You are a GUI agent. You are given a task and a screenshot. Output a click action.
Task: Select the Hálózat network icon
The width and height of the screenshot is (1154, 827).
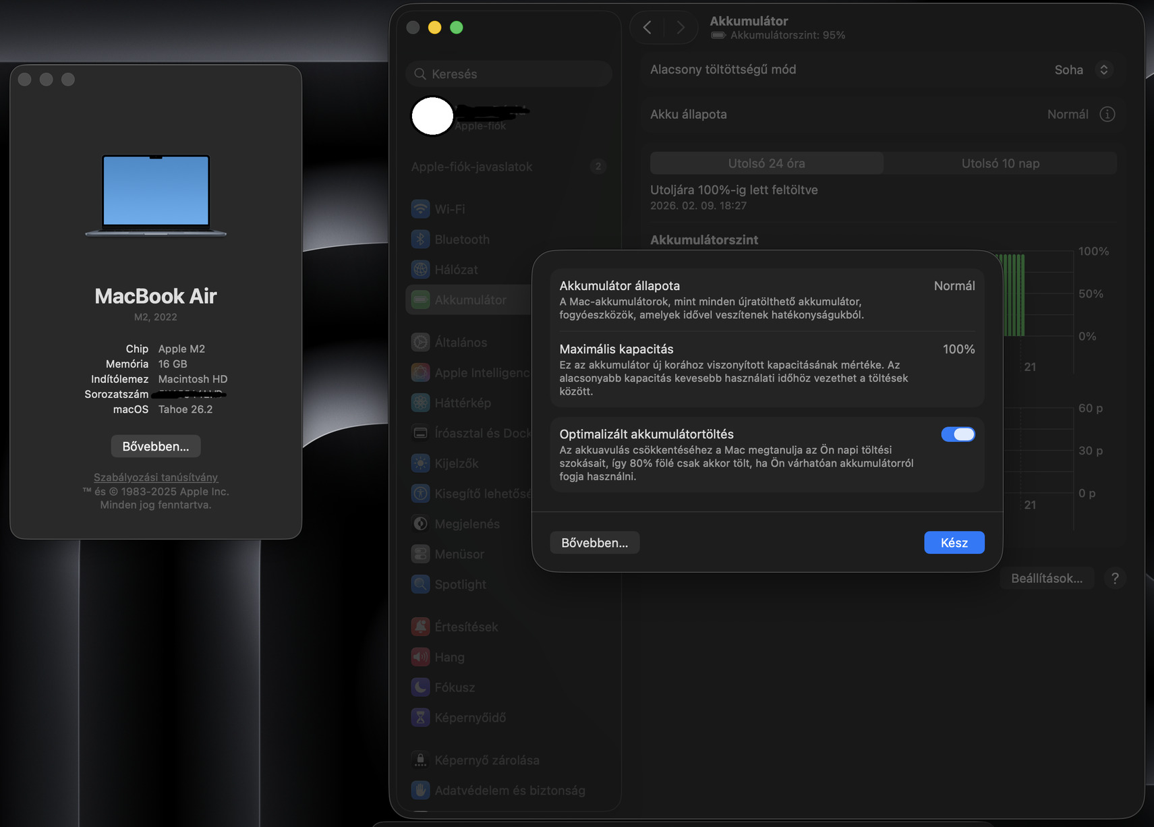(x=421, y=270)
